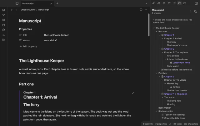Open the backlinks pane tab

(x=153, y=3)
